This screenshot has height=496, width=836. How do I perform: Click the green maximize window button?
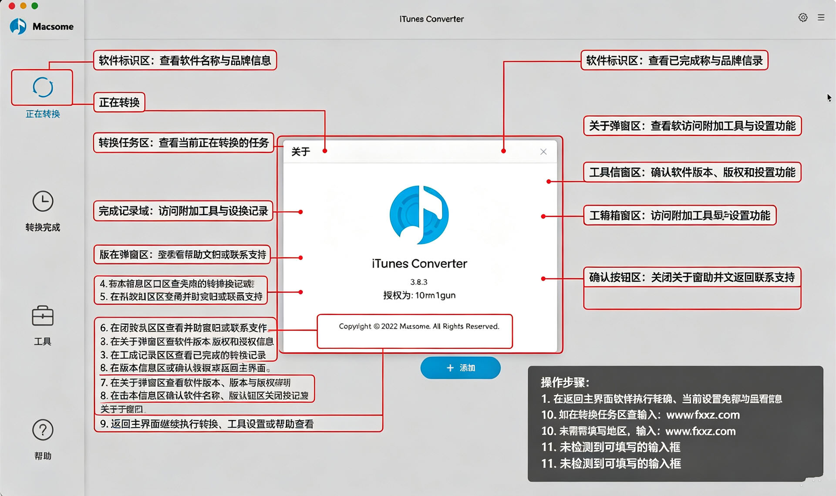point(35,6)
